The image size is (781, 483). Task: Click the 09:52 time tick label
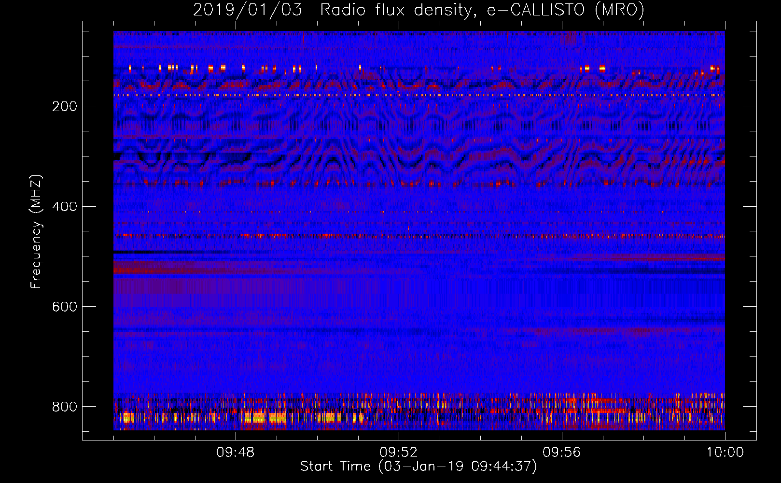(398, 453)
